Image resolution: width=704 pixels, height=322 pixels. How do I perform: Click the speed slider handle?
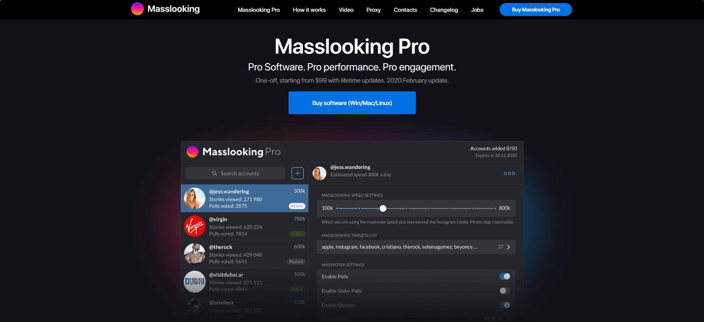pos(383,208)
